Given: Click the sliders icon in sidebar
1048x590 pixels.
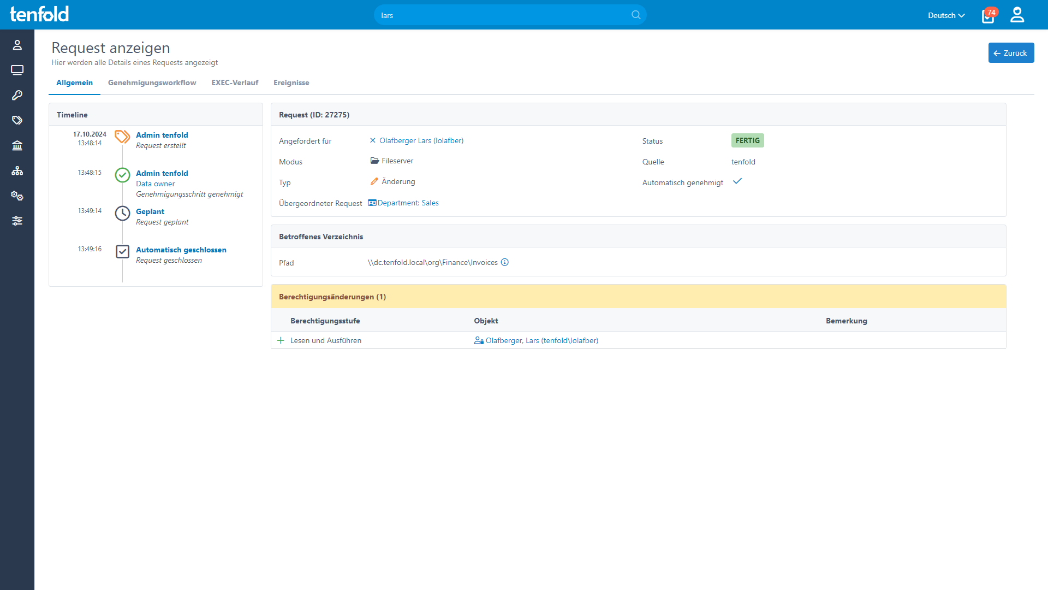Looking at the screenshot, I should click(17, 221).
